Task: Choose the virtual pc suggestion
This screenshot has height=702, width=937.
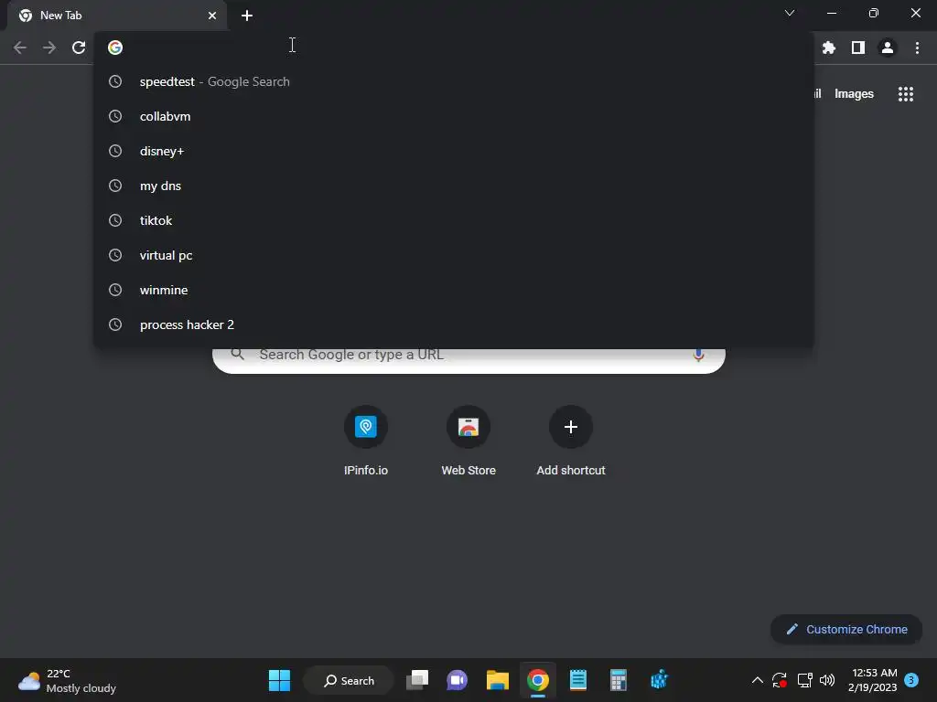Action: [454, 255]
